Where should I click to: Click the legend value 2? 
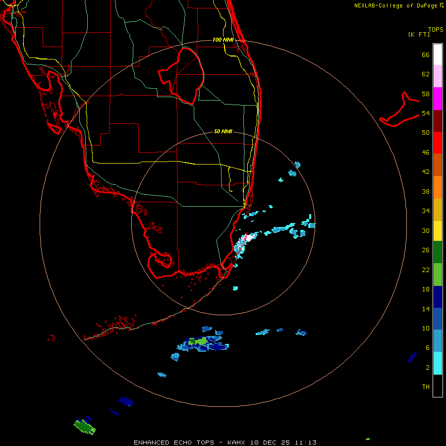click(427, 367)
